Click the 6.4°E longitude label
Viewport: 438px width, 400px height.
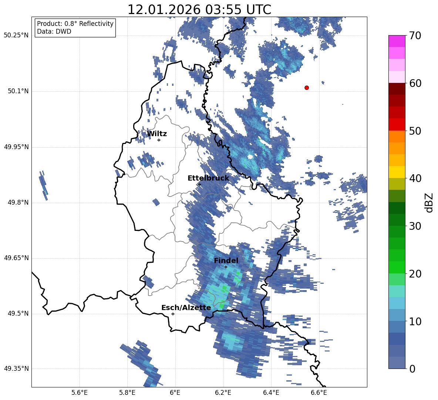tap(271, 393)
